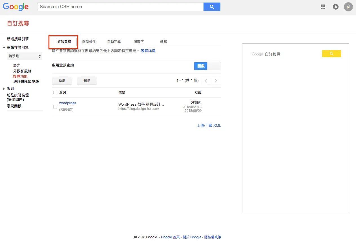Click the 'WordPress 教學 網頁設計…' title text

click(141, 104)
